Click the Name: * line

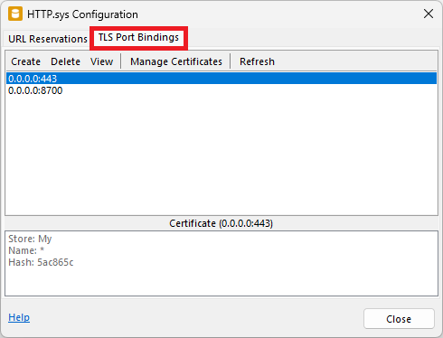(x=26, y=250)
